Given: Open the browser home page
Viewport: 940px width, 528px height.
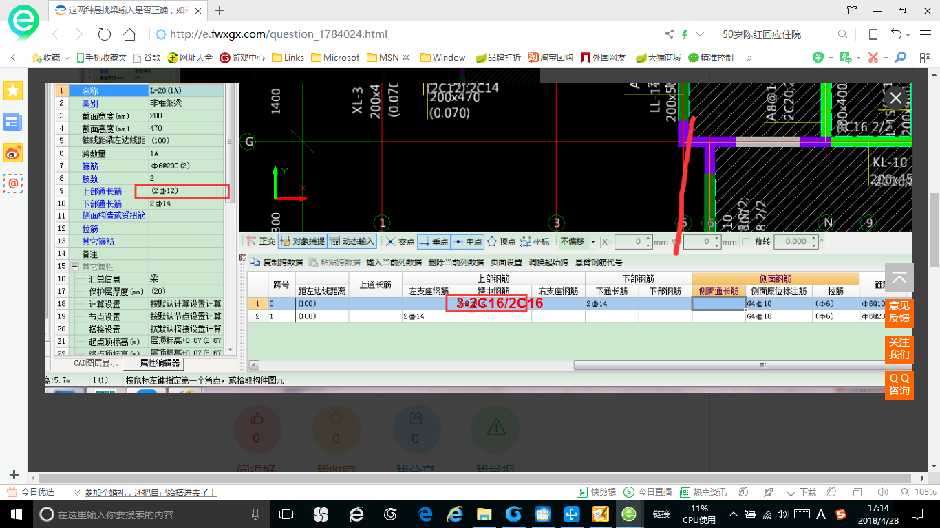Looking at the screenshot, I should click(x=129, y=34).
